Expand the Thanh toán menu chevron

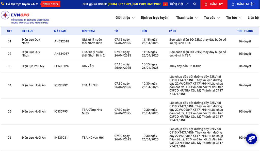click(196, 18)
